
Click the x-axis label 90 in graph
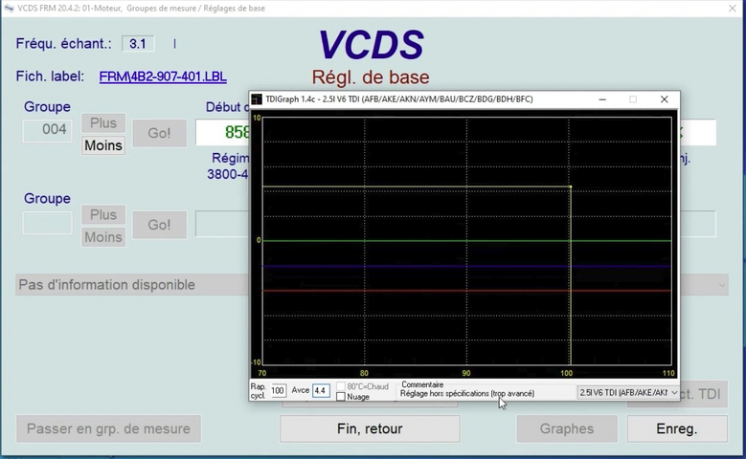coord(466,374)
